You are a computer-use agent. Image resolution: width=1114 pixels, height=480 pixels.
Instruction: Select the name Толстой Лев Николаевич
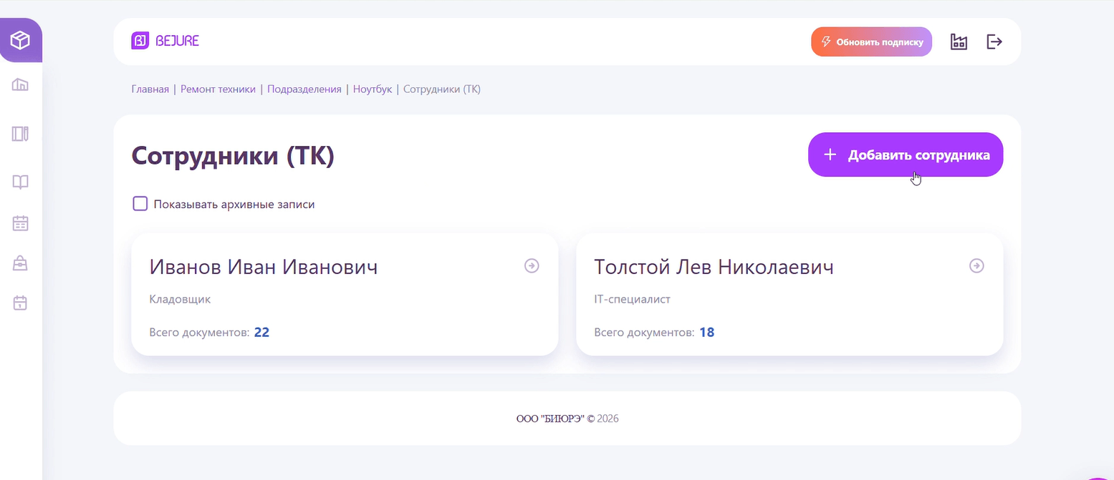tap(714, 267)
